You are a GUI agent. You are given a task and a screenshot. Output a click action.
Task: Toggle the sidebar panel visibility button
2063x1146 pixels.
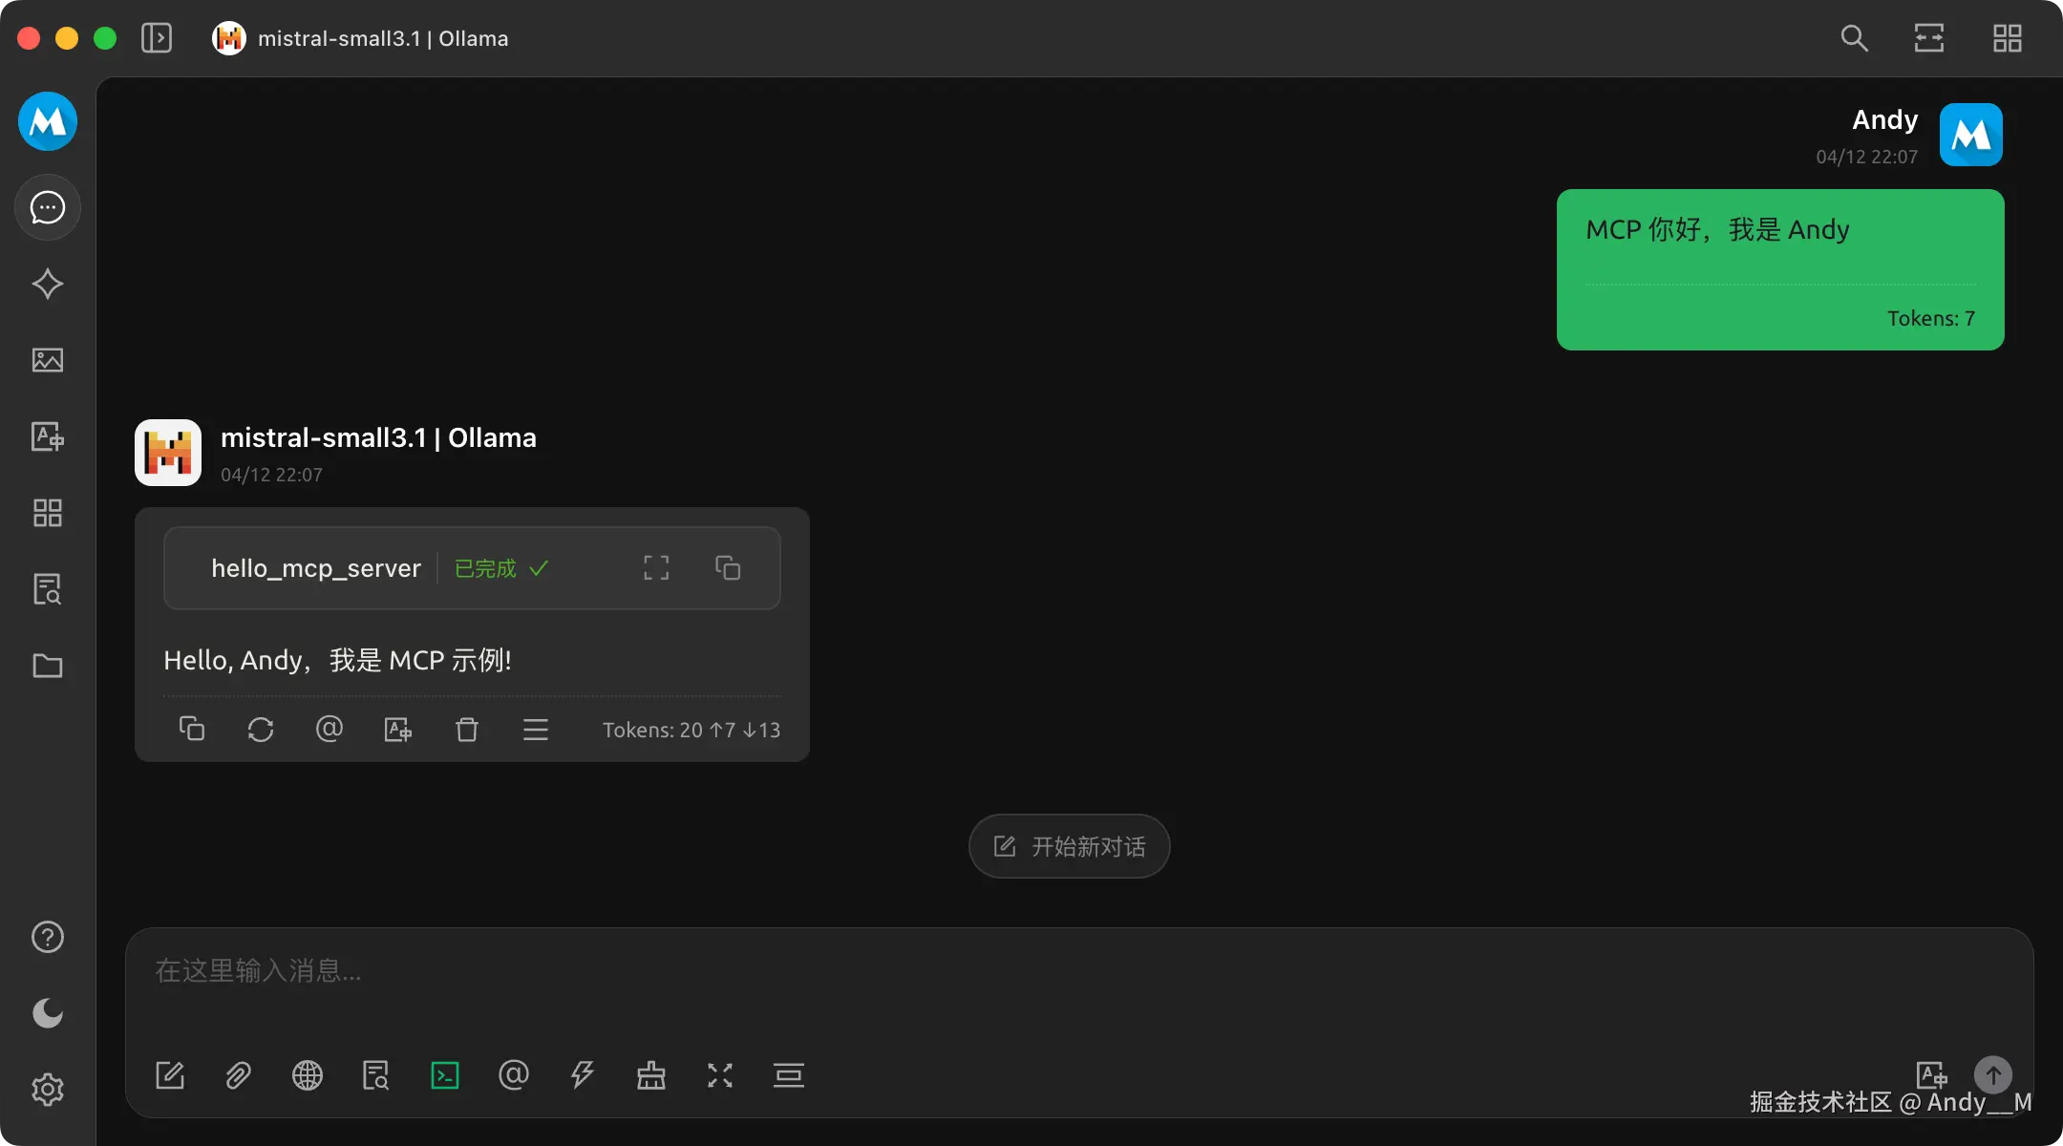click(157, 38)
